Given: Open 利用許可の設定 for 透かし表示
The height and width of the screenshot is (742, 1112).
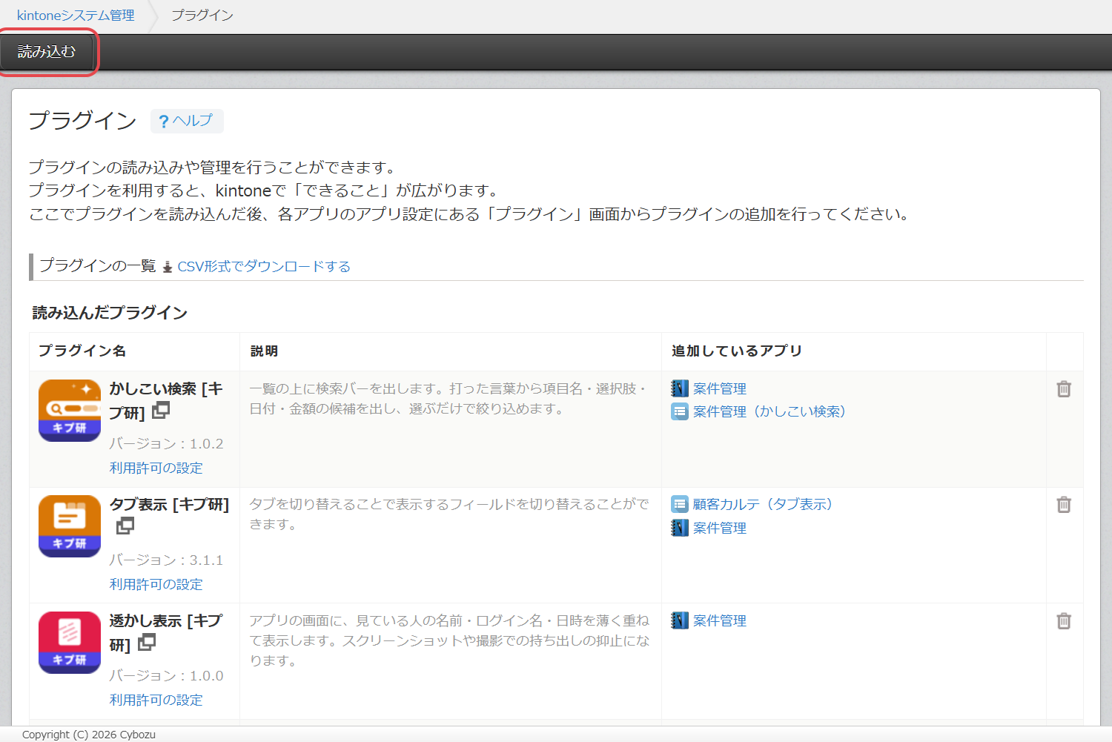Looking at the screenshot, I should click(x=156, y=700).
